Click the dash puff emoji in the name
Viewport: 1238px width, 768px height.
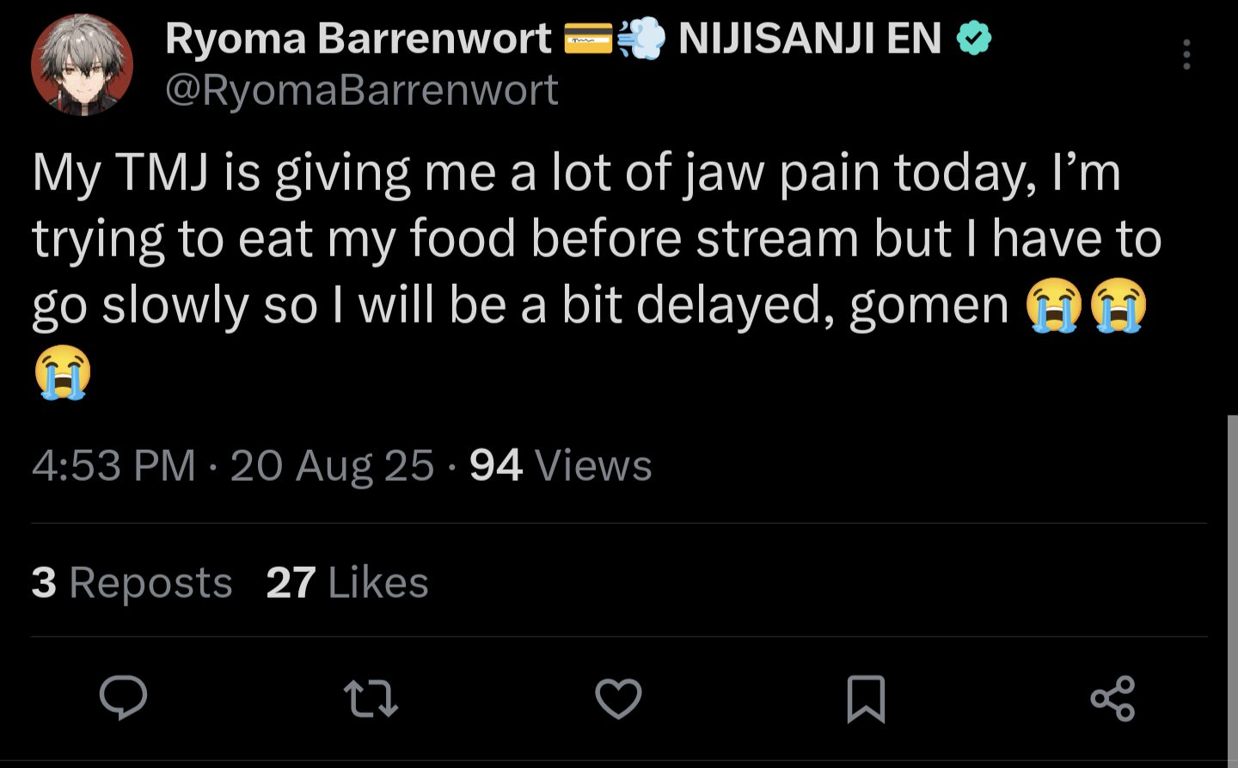(x=641, y=38)
